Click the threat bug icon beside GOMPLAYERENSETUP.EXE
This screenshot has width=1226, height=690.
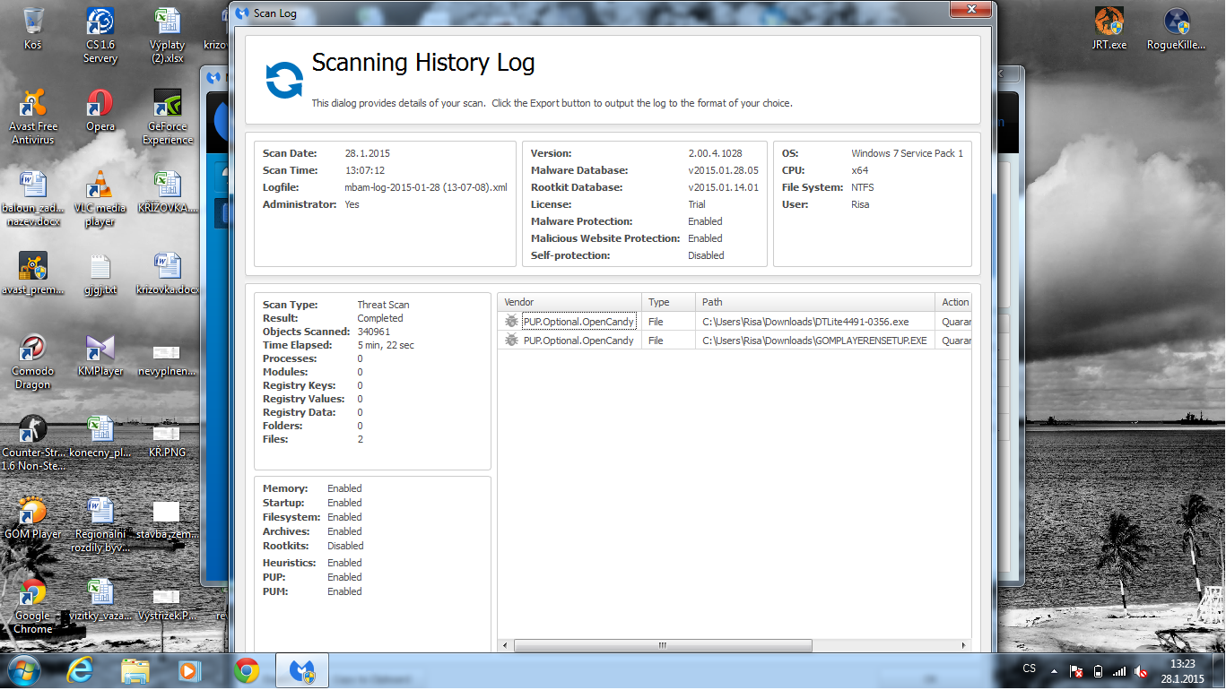pyautogui.click(x=511, y=341)
